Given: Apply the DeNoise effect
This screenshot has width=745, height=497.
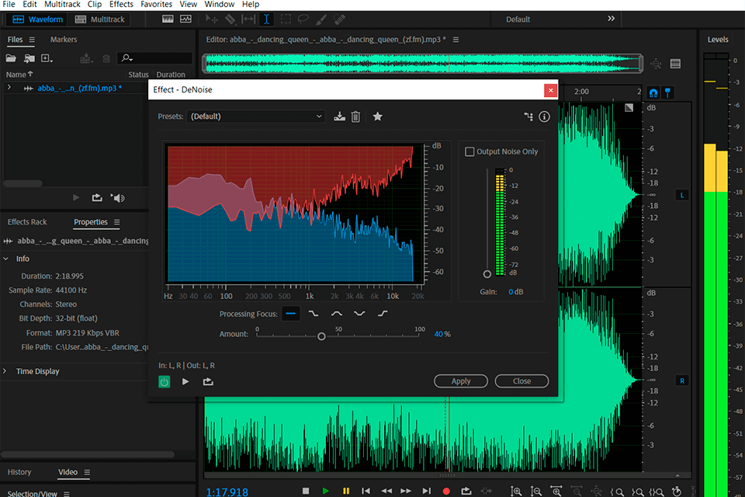Looking at the screenshot, I should coord(461,381).
